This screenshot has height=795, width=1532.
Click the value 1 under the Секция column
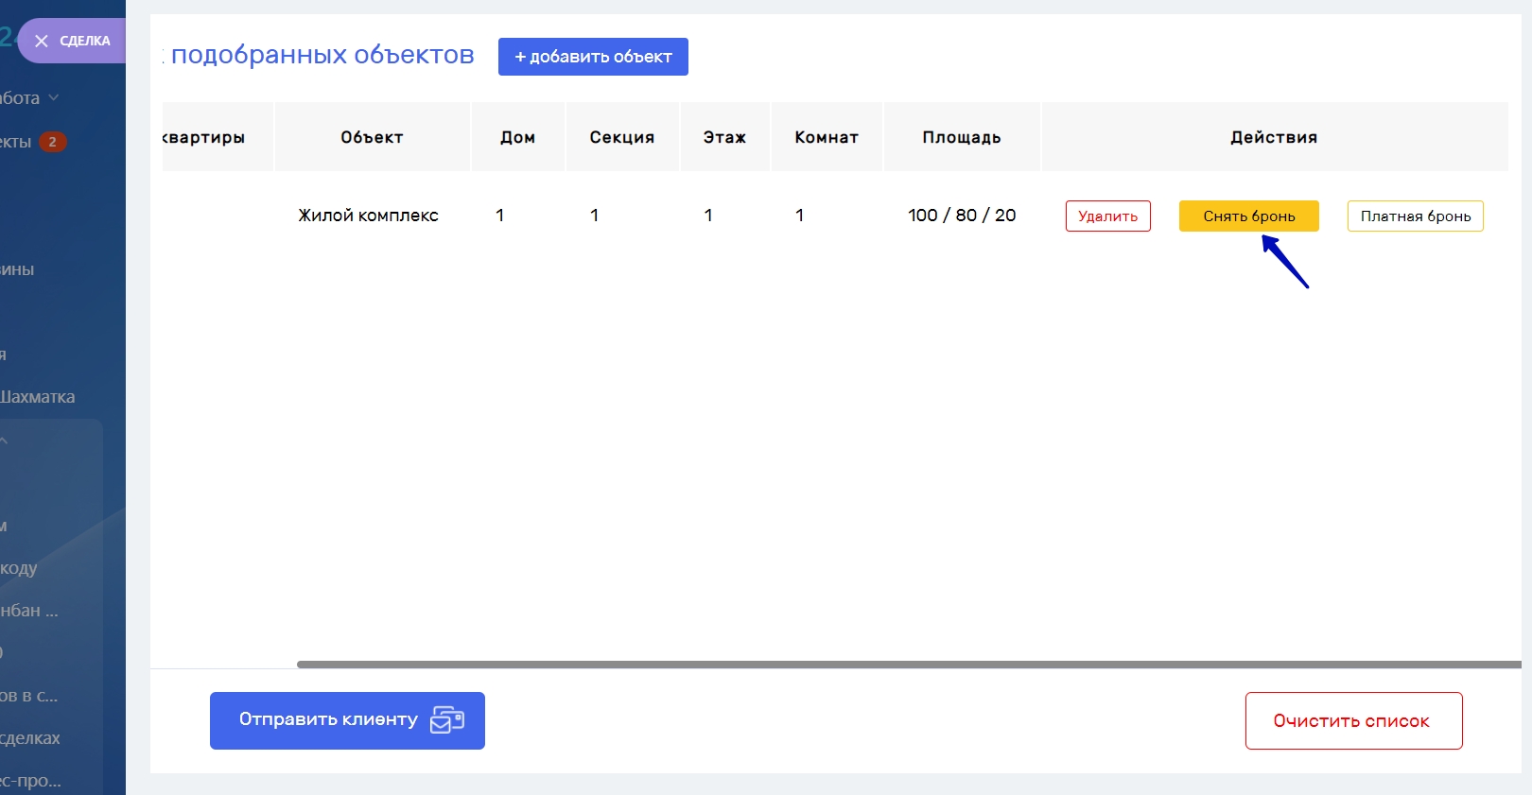click(595, 216)
